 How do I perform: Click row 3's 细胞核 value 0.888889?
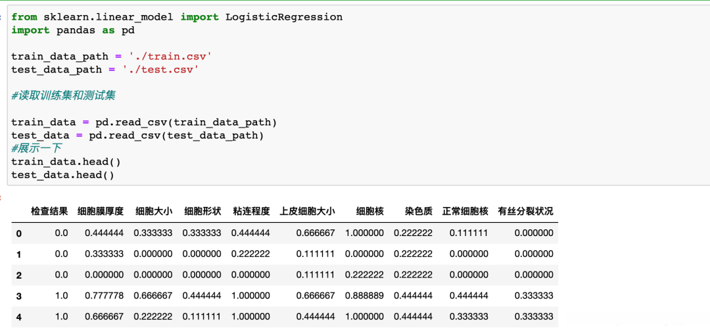point(364,295)
